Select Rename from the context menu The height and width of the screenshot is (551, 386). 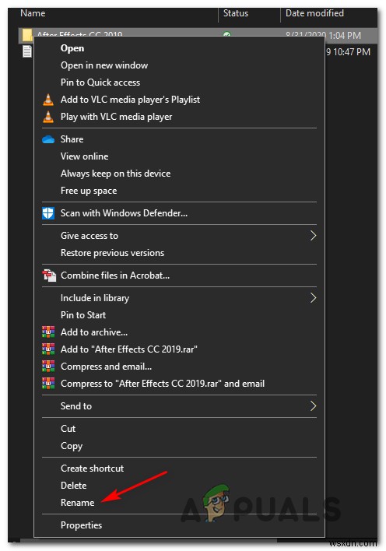pos(77,503)
